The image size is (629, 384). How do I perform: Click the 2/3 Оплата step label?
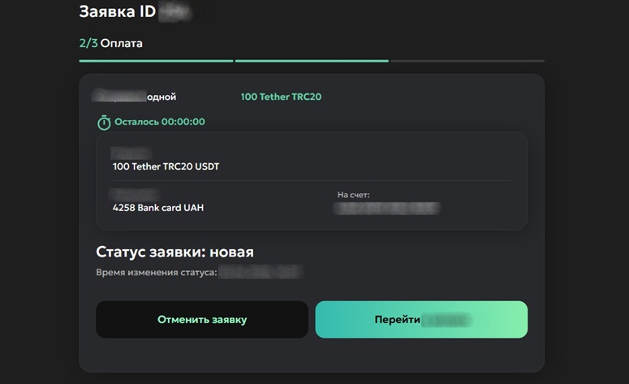pos(110,43)
